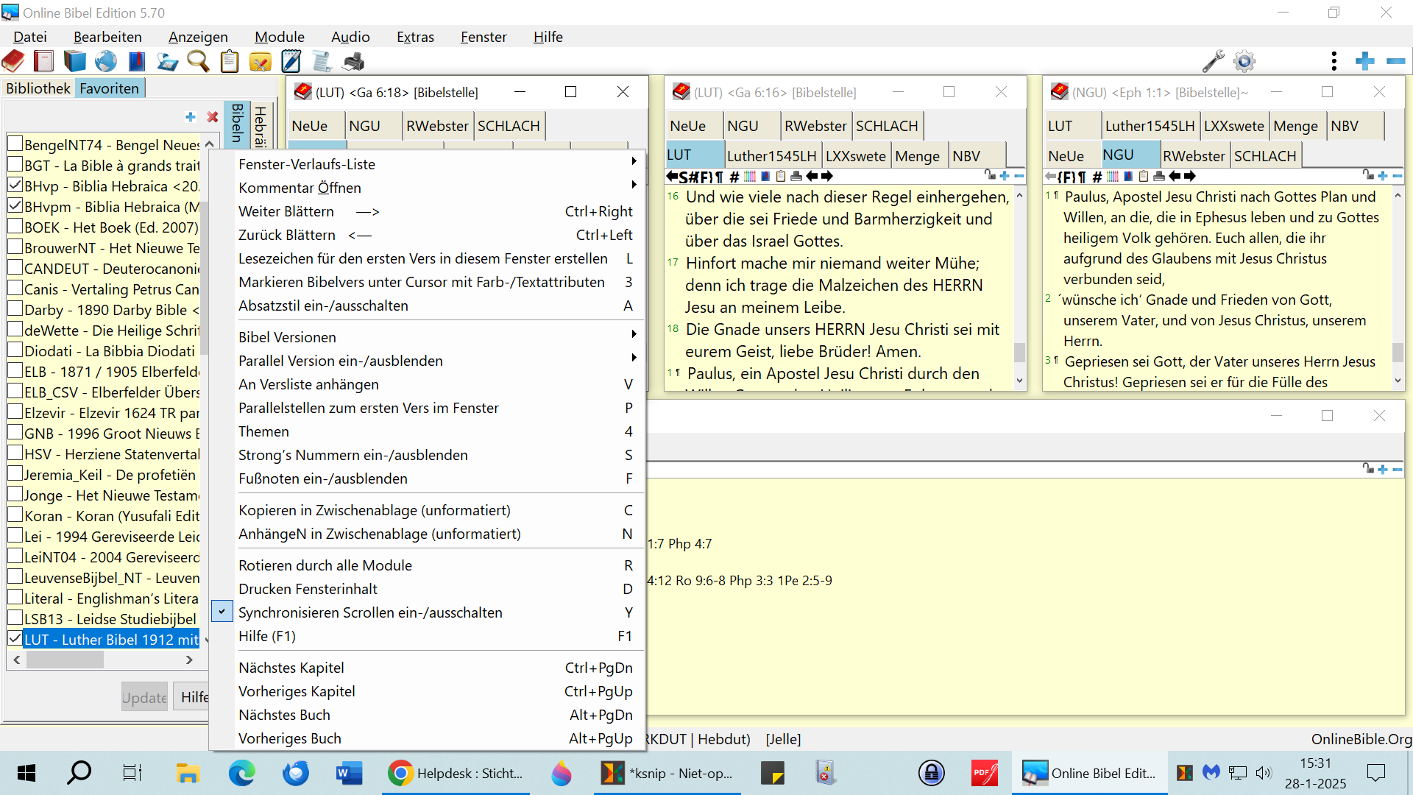
Task: Open the notepad with pen toolbar icon
Action: (291, 62)
